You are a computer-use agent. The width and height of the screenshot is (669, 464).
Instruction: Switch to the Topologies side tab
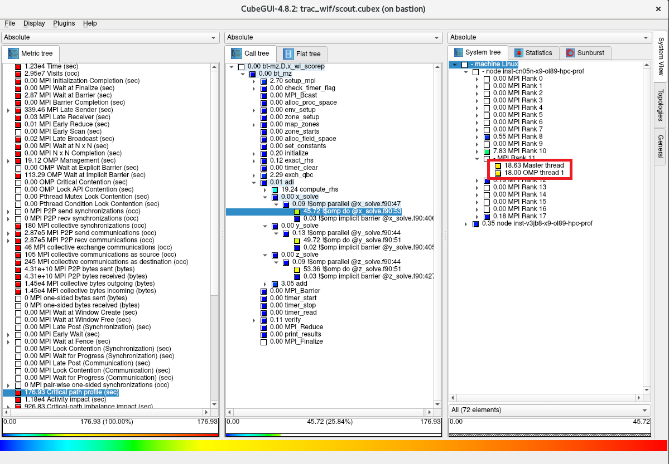click(661, 105)
